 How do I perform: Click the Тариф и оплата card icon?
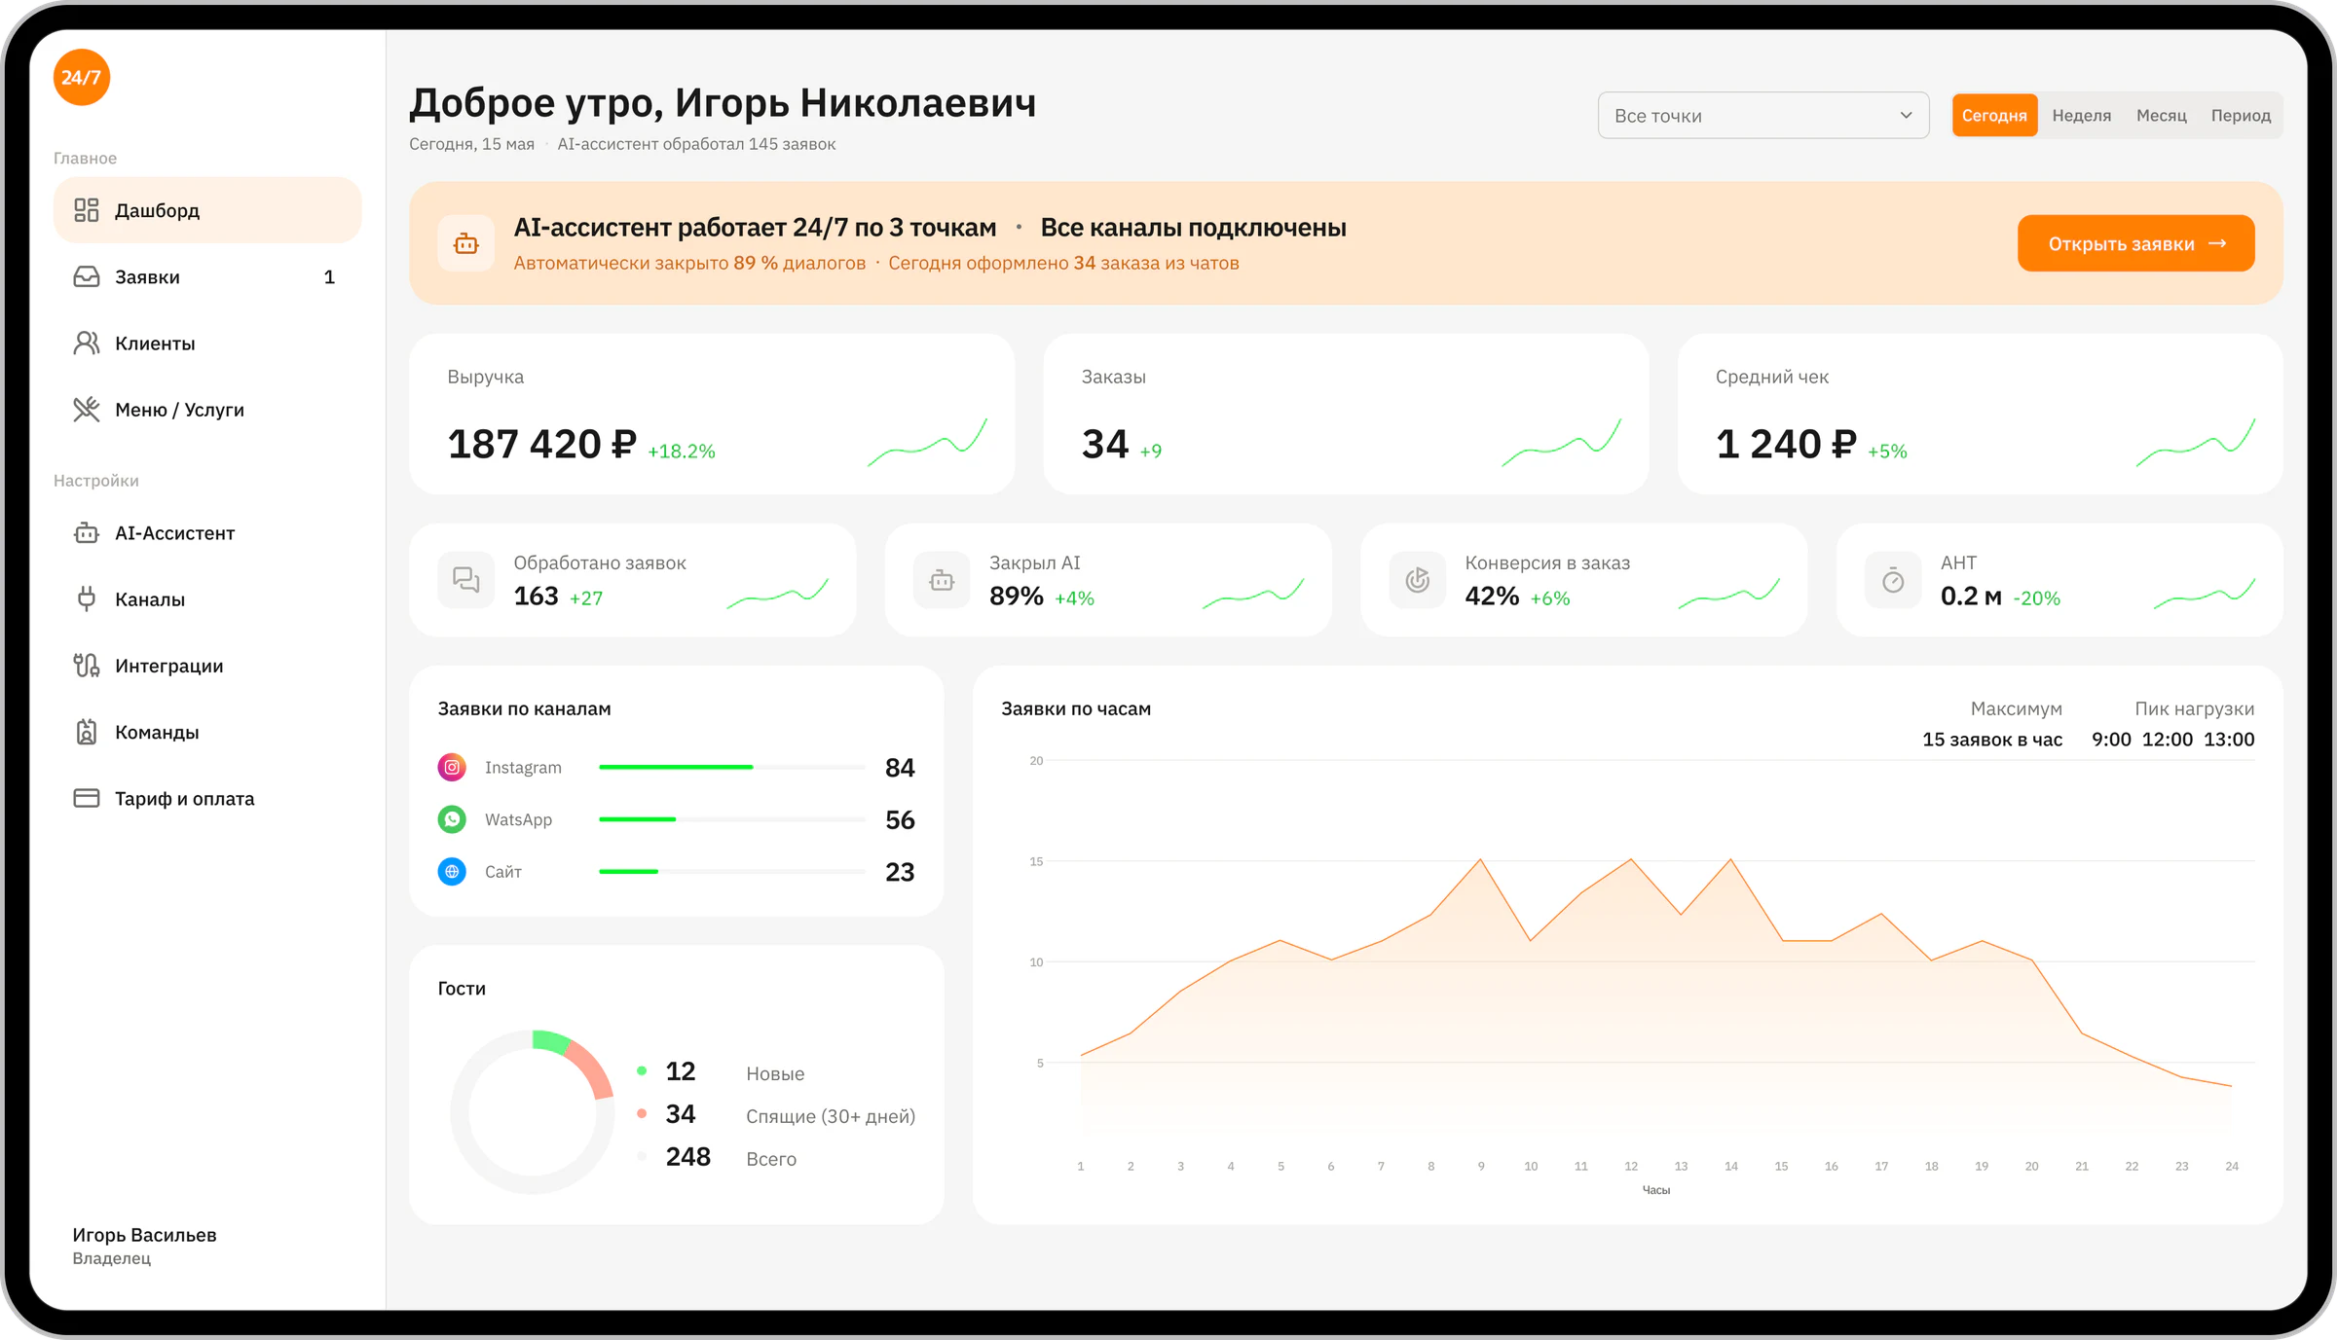click(x=87, y=798)
